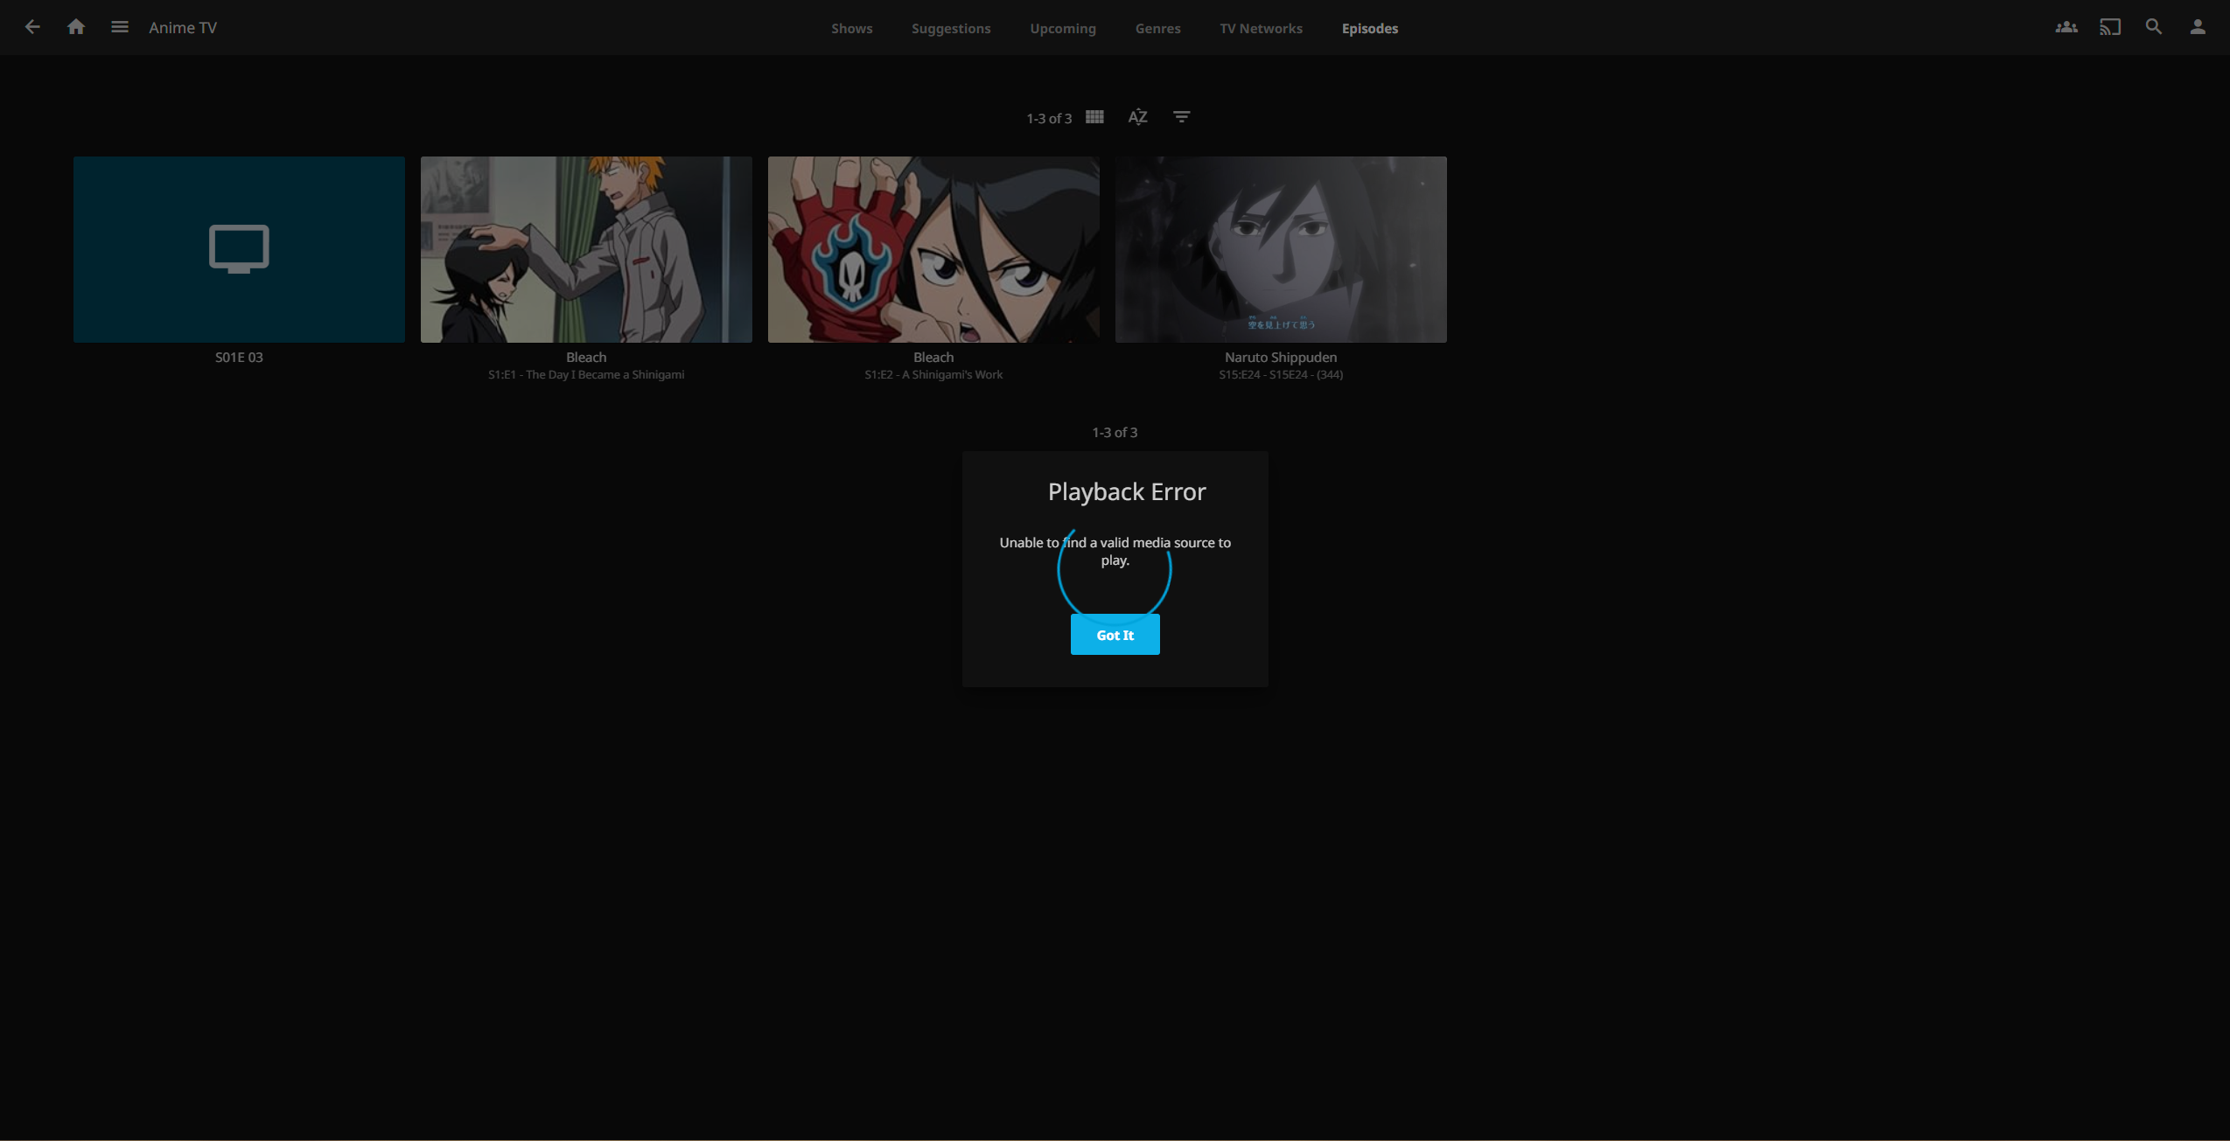Select the Genres tab
Image resolution: width=2230 pixels, height=1141 pixels.
[1157, 28]
